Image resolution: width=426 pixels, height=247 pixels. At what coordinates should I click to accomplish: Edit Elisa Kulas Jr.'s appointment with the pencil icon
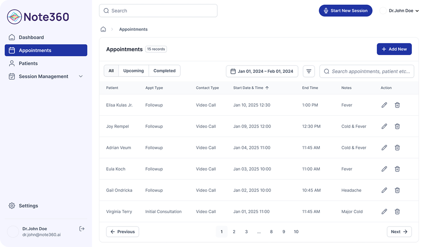point(384,105)
